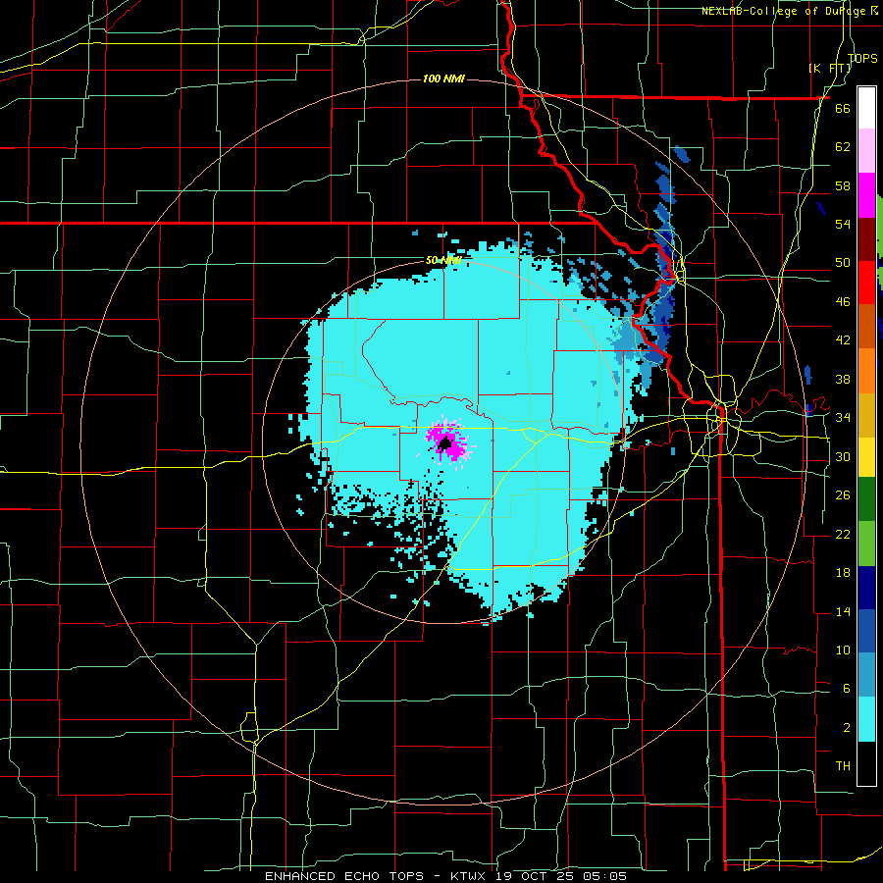Click the cyan swatch between 2 and 6
The height and width of the screenshot is (883, 883).
(x=866, y=719)
